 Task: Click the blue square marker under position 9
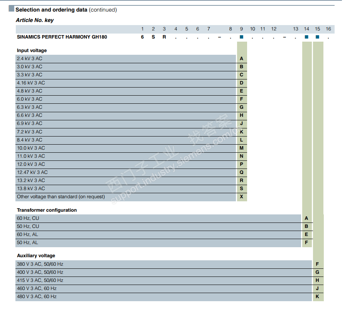241,37
